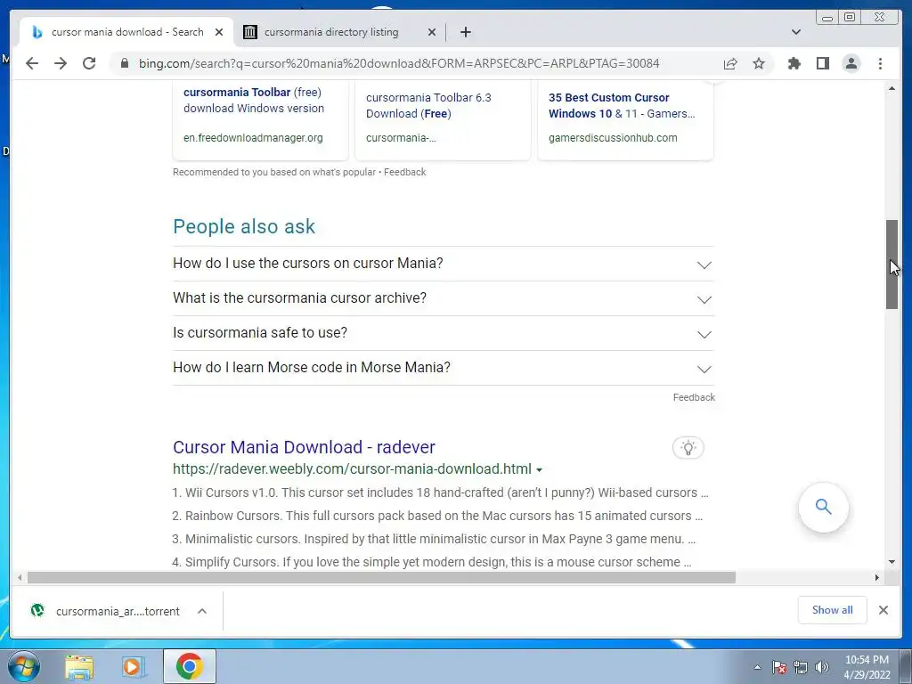Go back to the previous page
Screen dimensions: 912x684
pos(32,63)
